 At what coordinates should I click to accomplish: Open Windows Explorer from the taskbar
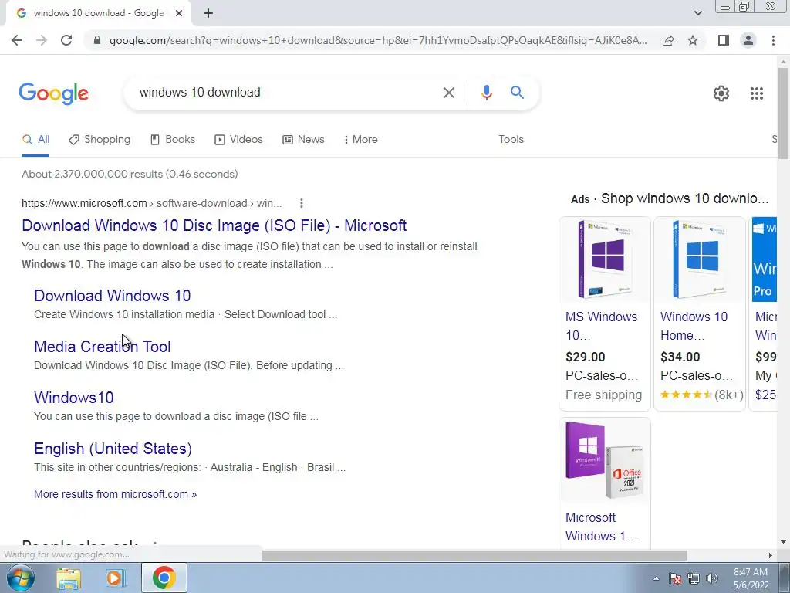click(69, 578)
